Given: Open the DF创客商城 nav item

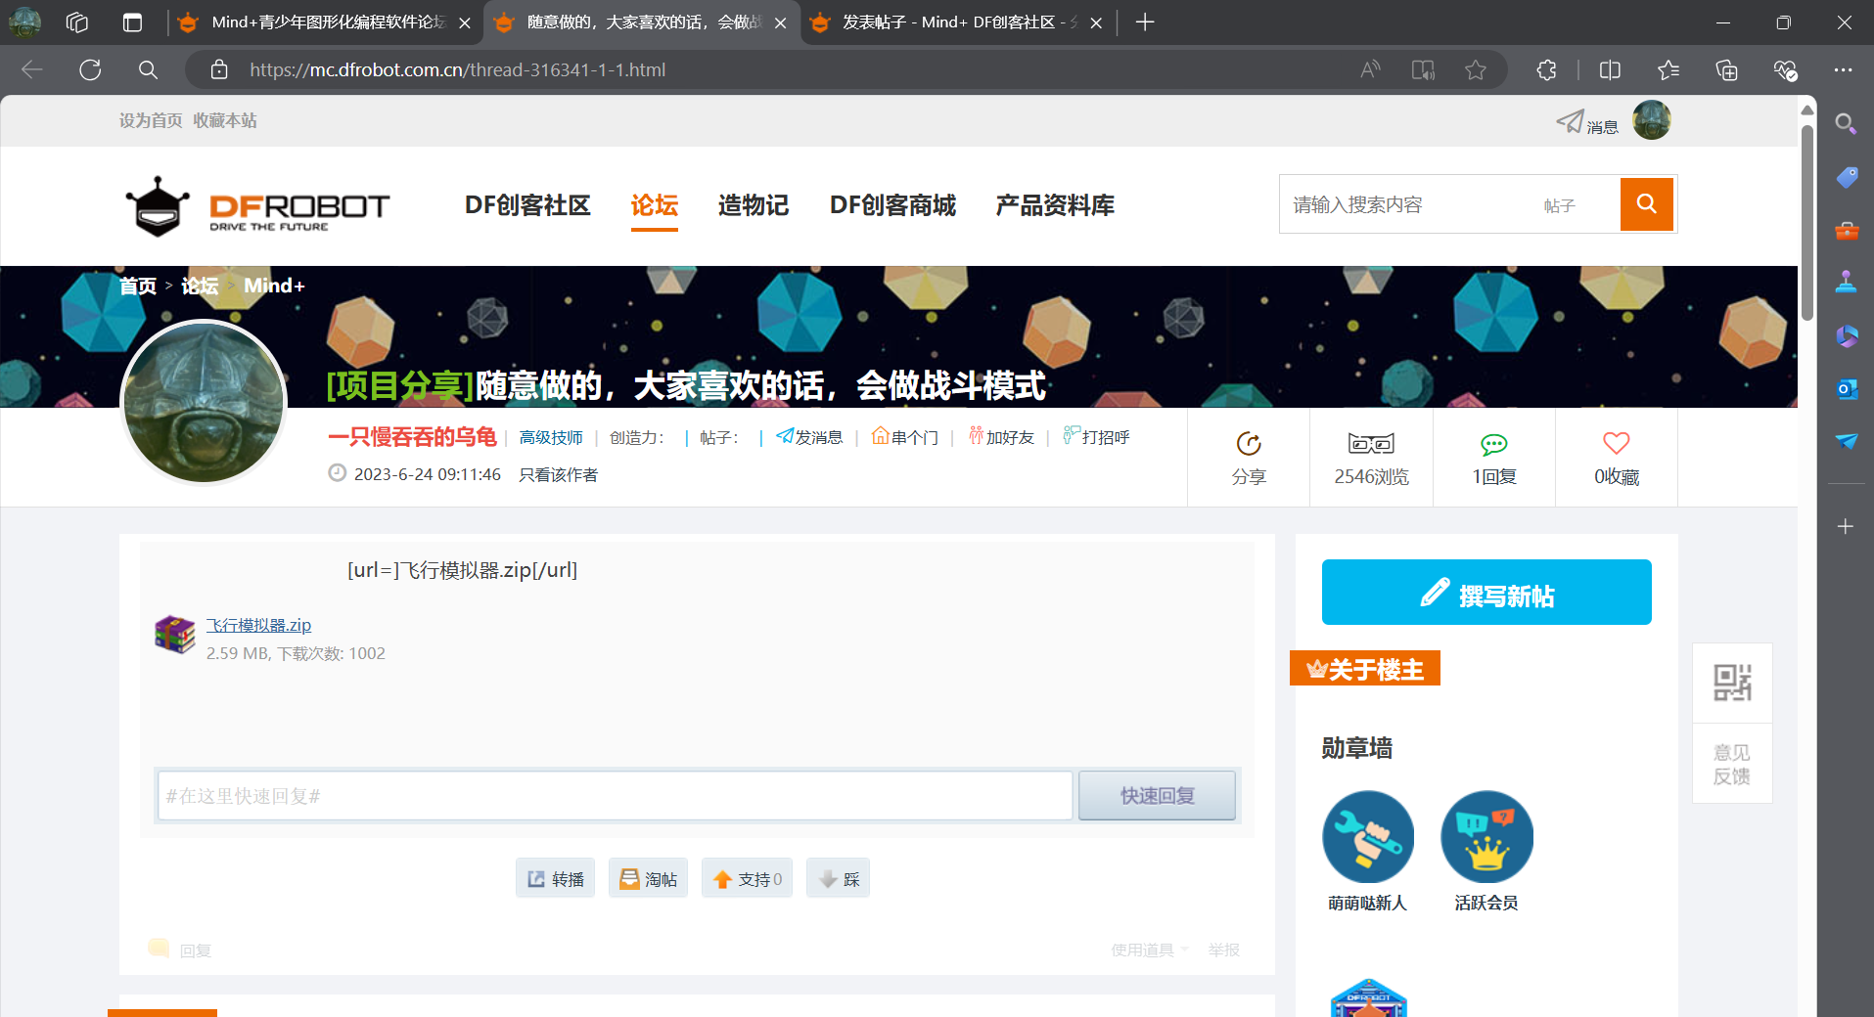Looking at the screenshot, I should pyautogui.click(x=892, y=205).
